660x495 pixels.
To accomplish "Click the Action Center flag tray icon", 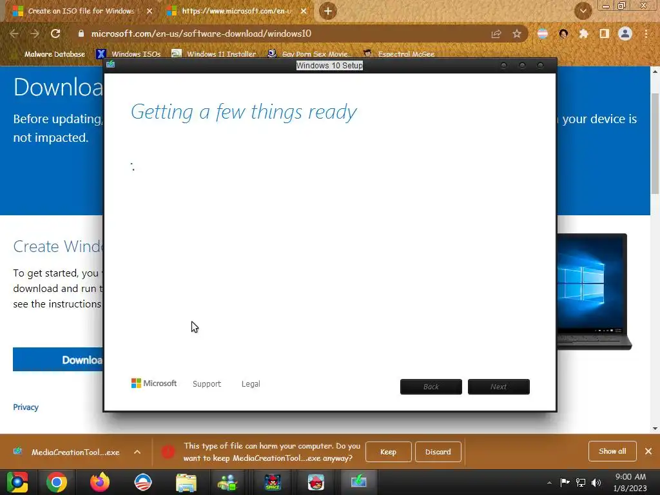I will pos(565,482).
